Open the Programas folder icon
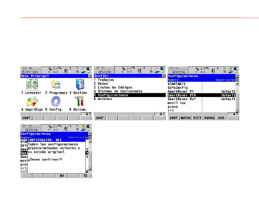Screen dimensions: 259x200 tap(56, 84)
